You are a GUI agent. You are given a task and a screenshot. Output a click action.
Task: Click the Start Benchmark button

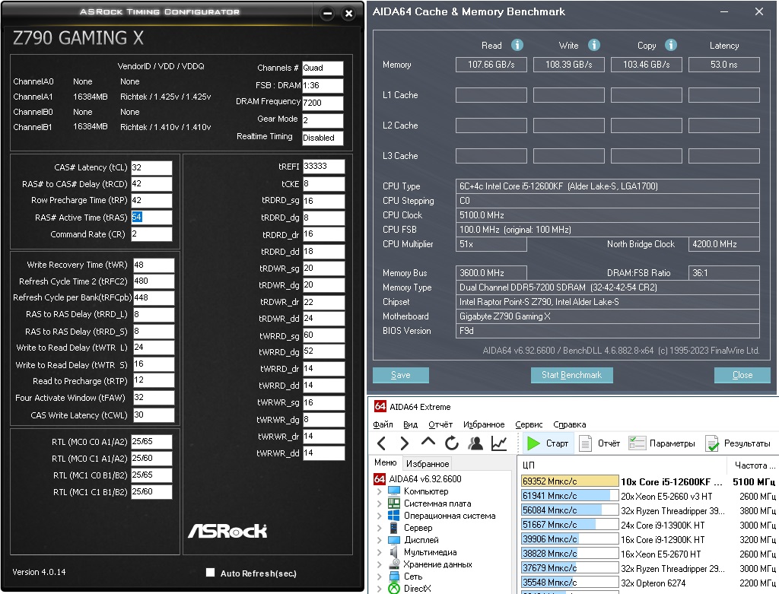click(x=571, y=375)
